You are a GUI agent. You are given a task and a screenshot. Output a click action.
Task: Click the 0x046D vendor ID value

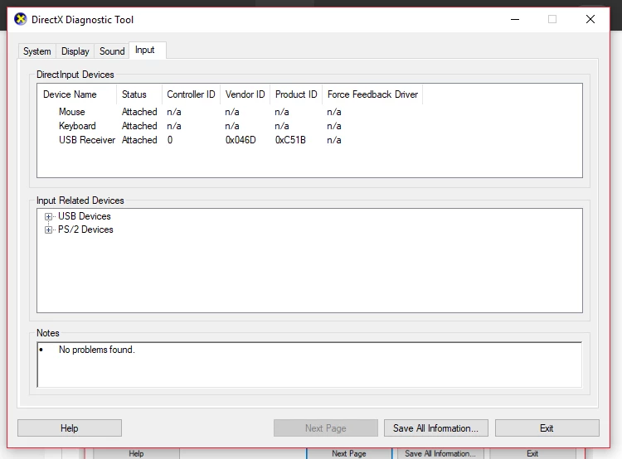241,140
